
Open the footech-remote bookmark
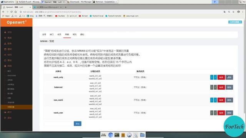tap(113, 16)
